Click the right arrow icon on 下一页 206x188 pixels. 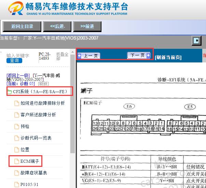pyautogui.click(x=148, y=55)
